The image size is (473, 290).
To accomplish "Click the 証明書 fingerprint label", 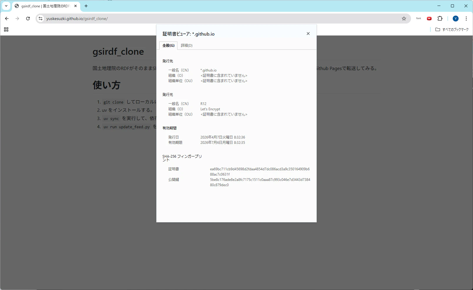I will 174,169.
